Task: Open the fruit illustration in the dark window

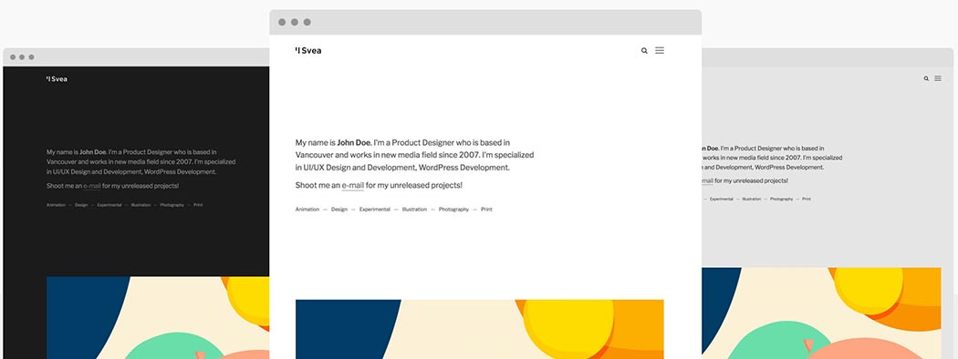Action: click(x=158, y=317)
